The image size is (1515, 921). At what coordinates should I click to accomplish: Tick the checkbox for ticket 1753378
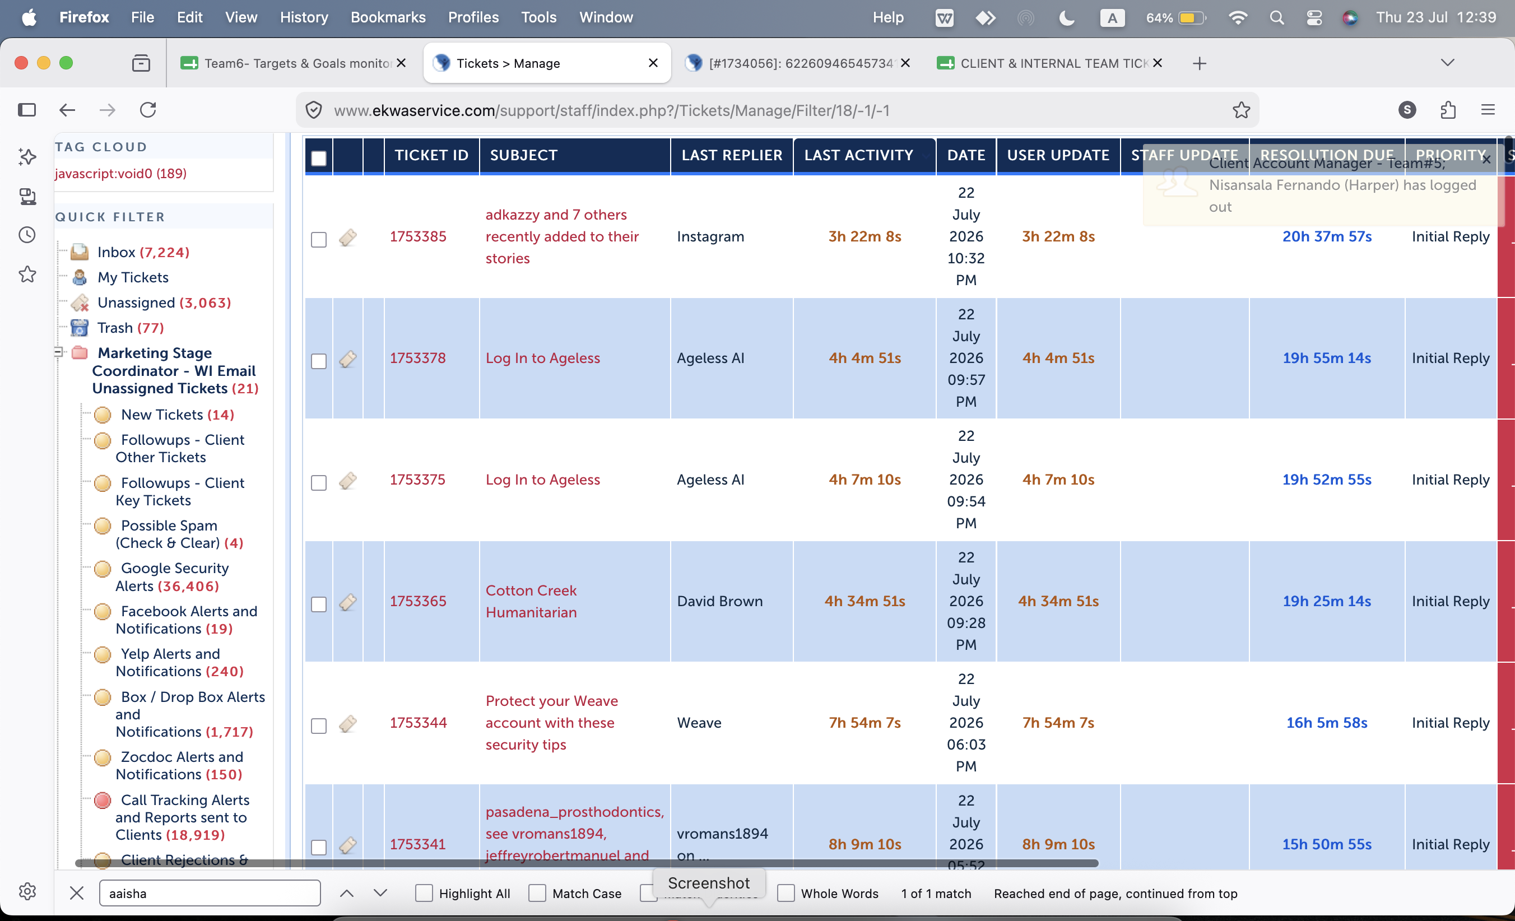point(318,361)
